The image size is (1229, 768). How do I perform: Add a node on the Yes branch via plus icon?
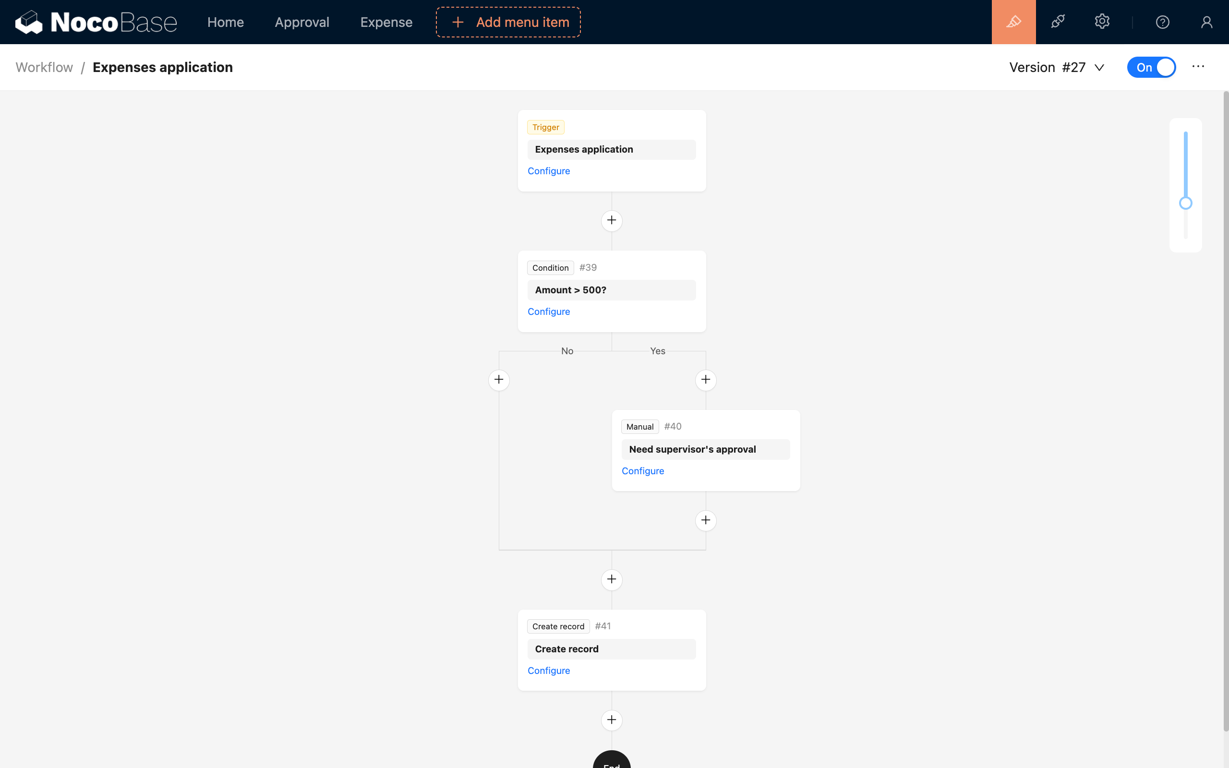[x=705, y=379]
